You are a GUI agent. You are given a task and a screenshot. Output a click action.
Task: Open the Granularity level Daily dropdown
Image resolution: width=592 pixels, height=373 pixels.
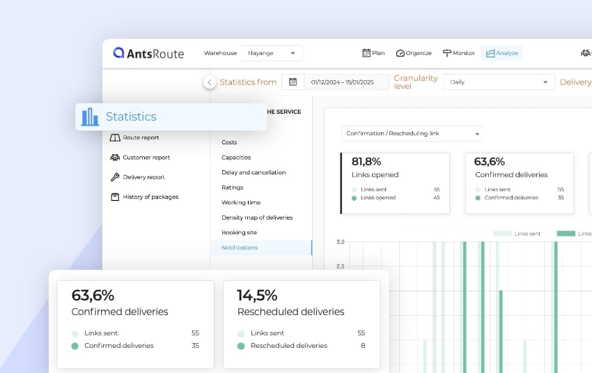pyautogui.click(x=499, y=82)
